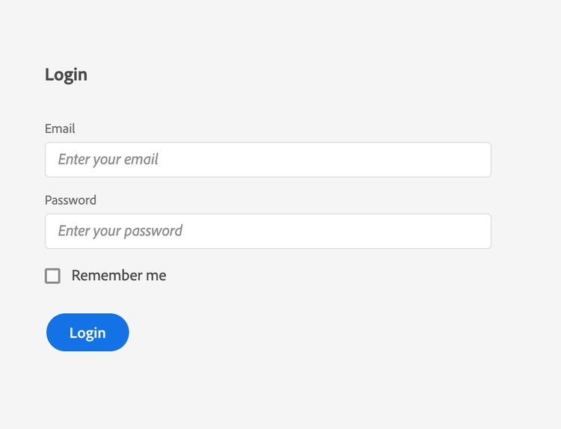Enable the Remember me checkbox
The image size is (561, 429).
pos(52,276)
